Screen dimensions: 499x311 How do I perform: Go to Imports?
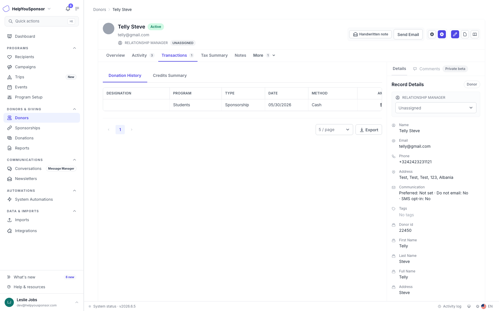click(42, 220)
